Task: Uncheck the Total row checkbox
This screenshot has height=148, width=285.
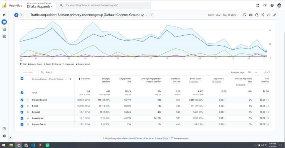Action: click(22, 93)
